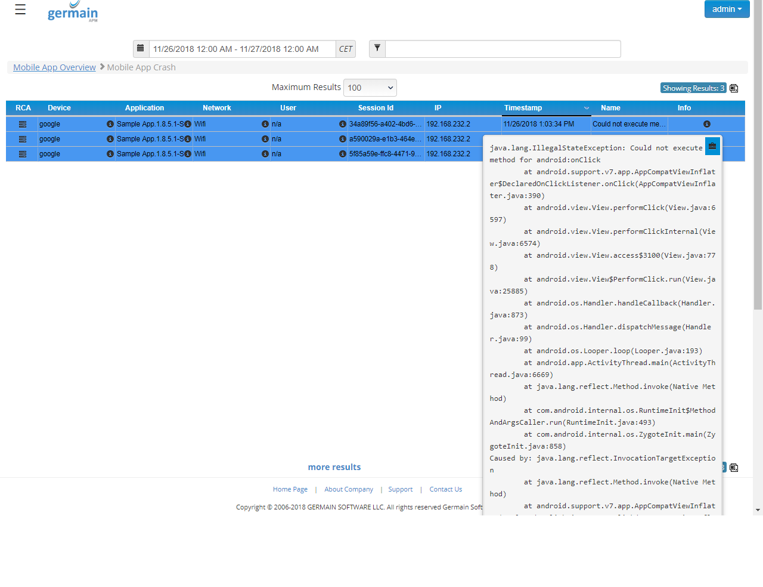Click device info icon in second row
The image size is (763, 587).
[110, 139]
